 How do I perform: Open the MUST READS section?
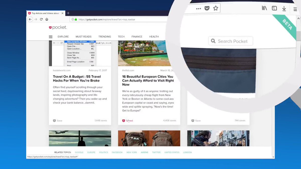pyautogui.click(x=84, y=37)
